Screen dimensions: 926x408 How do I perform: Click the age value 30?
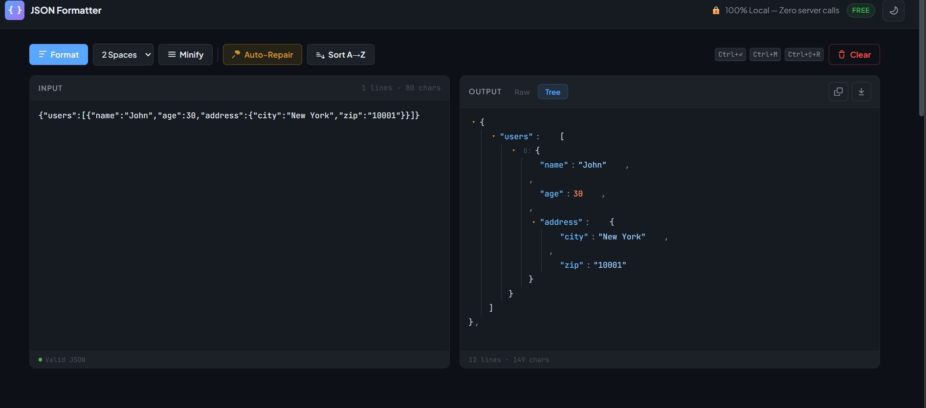tap(578, 194)
